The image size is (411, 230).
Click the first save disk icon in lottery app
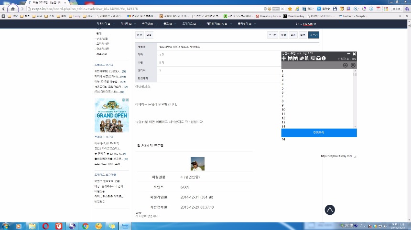click(x=290, y=59)
